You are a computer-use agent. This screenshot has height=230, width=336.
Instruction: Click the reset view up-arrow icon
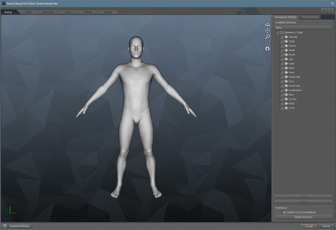[x=267, y=49]
